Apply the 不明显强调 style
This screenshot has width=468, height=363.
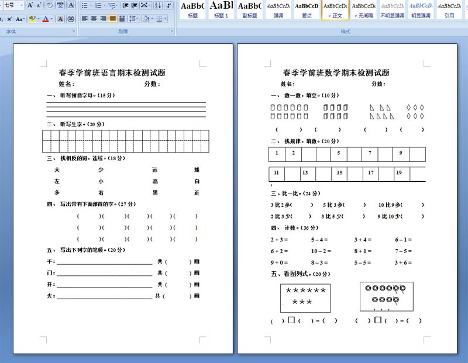tap(392, 10)
